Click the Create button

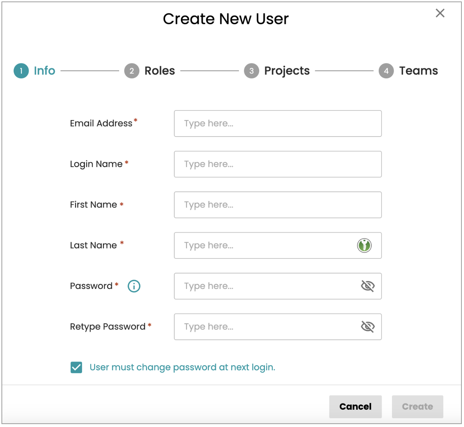coord(417,406)
